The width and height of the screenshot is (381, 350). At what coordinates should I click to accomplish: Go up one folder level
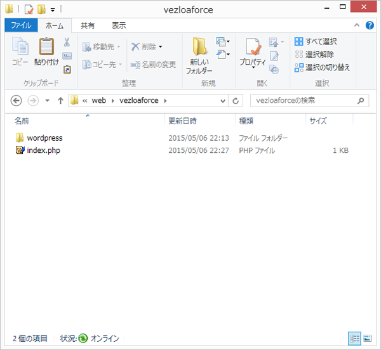point(60,100)
